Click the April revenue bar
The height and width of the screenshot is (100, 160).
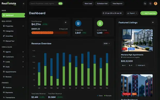(x=58, y=69)
